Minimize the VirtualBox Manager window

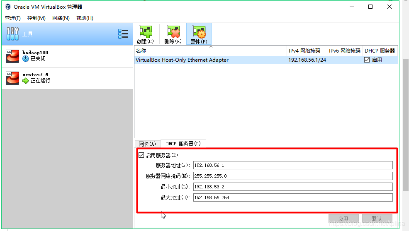coord(352,7)
